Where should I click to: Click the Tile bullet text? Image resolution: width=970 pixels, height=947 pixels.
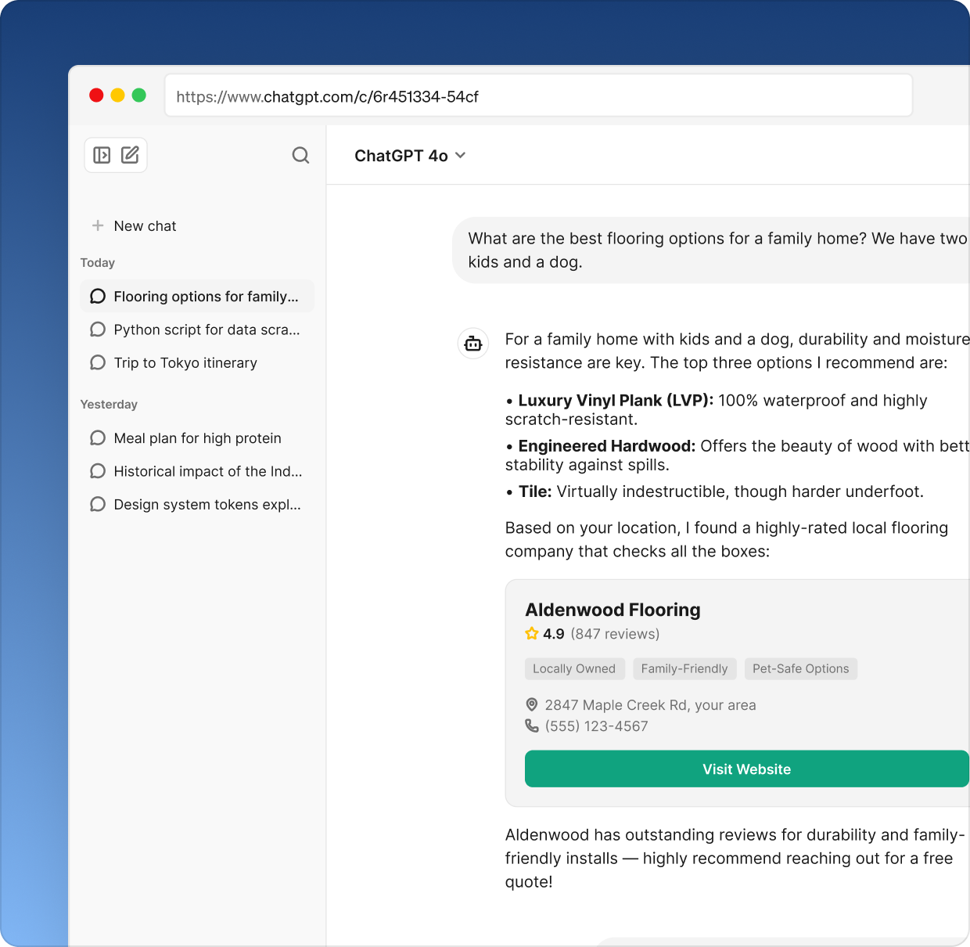click(x=715, y=492)
